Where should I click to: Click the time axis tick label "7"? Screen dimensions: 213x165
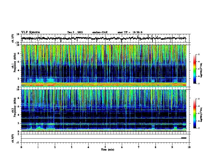point(139,147)
